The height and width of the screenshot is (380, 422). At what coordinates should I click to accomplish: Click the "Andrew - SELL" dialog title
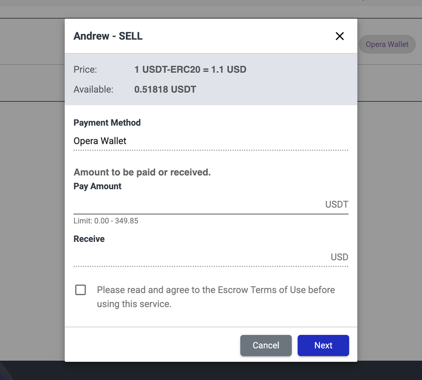[x=108, y=36]
